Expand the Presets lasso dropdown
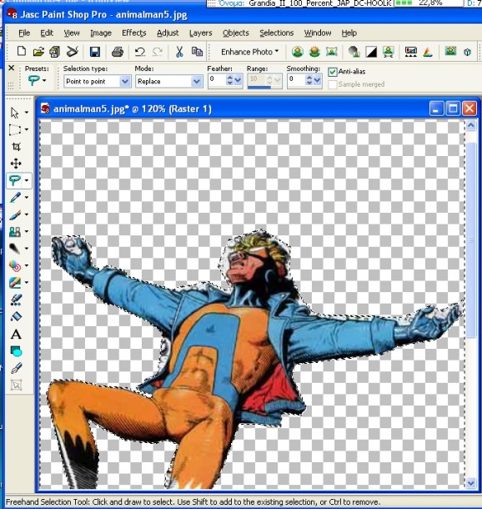The image size is (482, 509). click(x=44, y=80)
